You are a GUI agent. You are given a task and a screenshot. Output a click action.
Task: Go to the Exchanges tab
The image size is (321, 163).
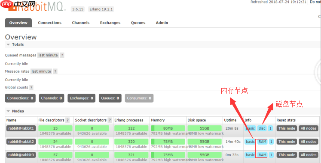tap(110, 23)
